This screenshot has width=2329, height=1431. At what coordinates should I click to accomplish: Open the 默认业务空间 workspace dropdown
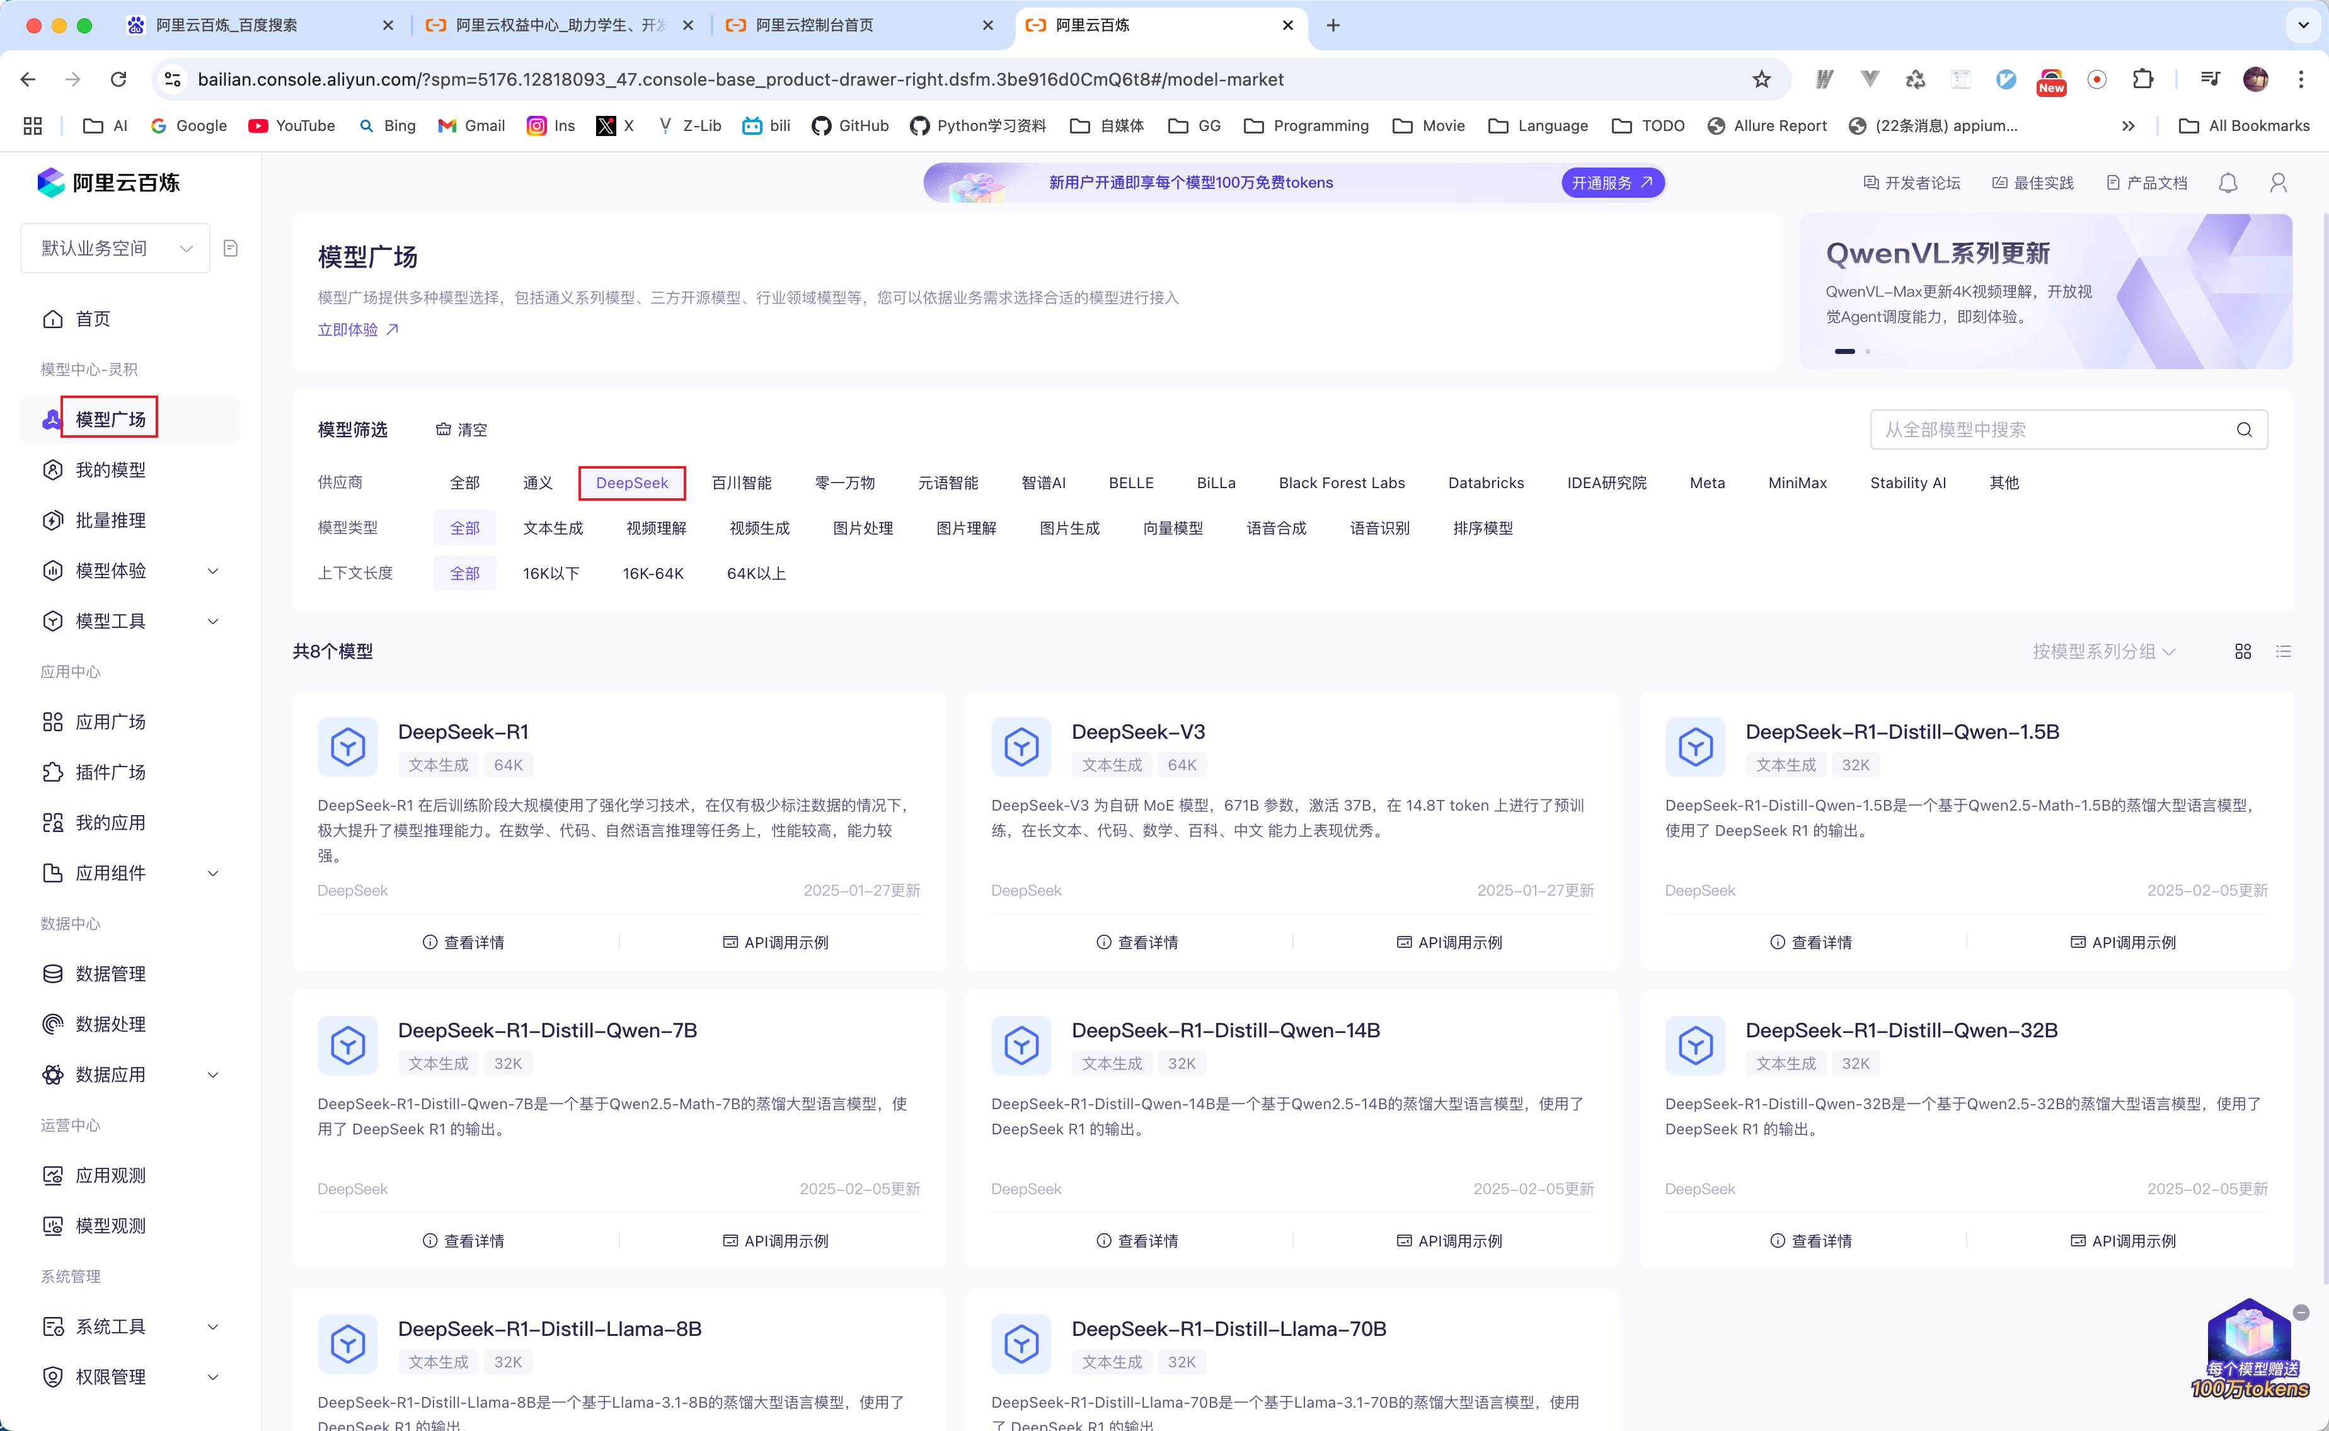[115, 248]
